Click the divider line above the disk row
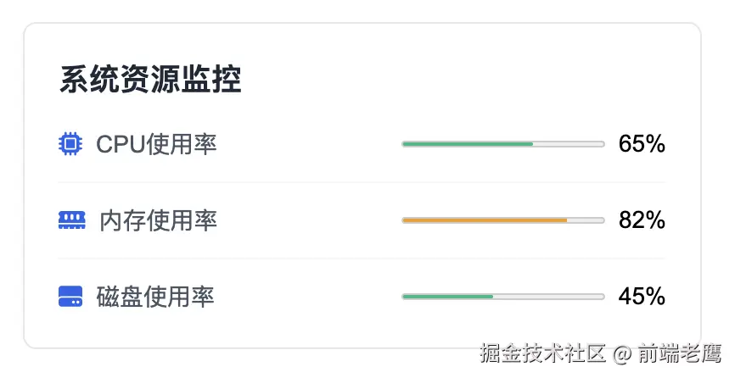Viewport: 735px width, 378px height. point(362,258)
